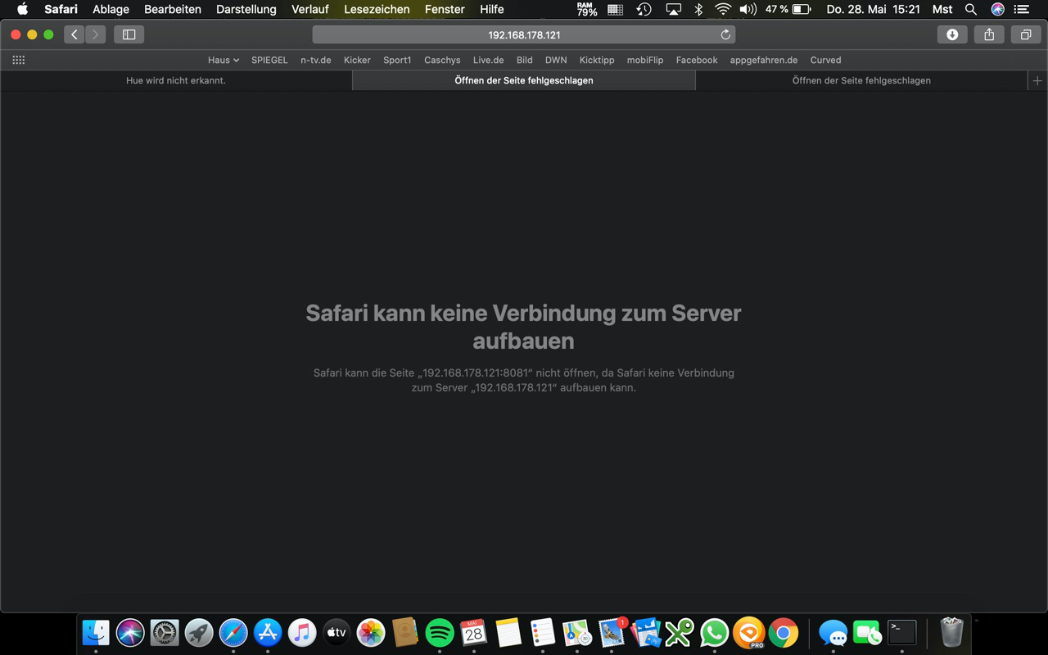Open the Verlauf menu

(x=310, y=9)
